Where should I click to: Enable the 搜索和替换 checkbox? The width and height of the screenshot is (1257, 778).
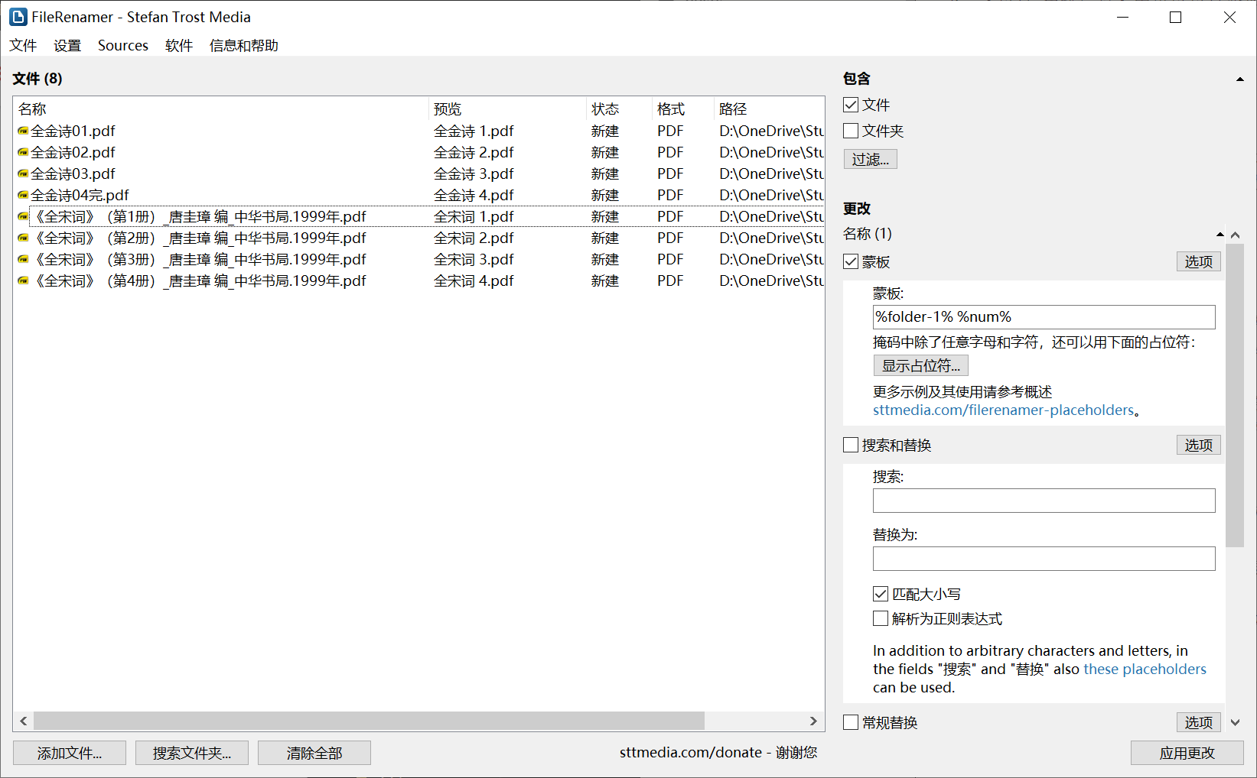851,446
